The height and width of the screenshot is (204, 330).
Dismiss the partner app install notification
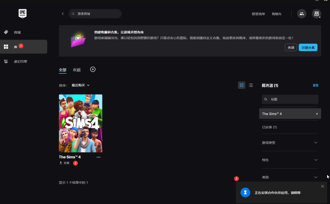click(x=322, y=186)
